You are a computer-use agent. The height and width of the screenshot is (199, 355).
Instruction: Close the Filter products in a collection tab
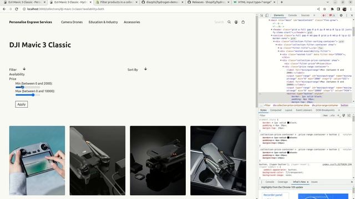coord(136,2)
